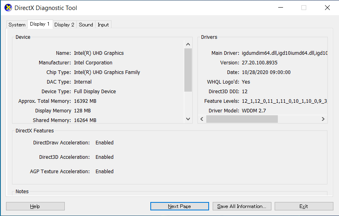Click the display memory value 128 MB
The width and height of the screenshot is (339, 216).
coord(82,110)
